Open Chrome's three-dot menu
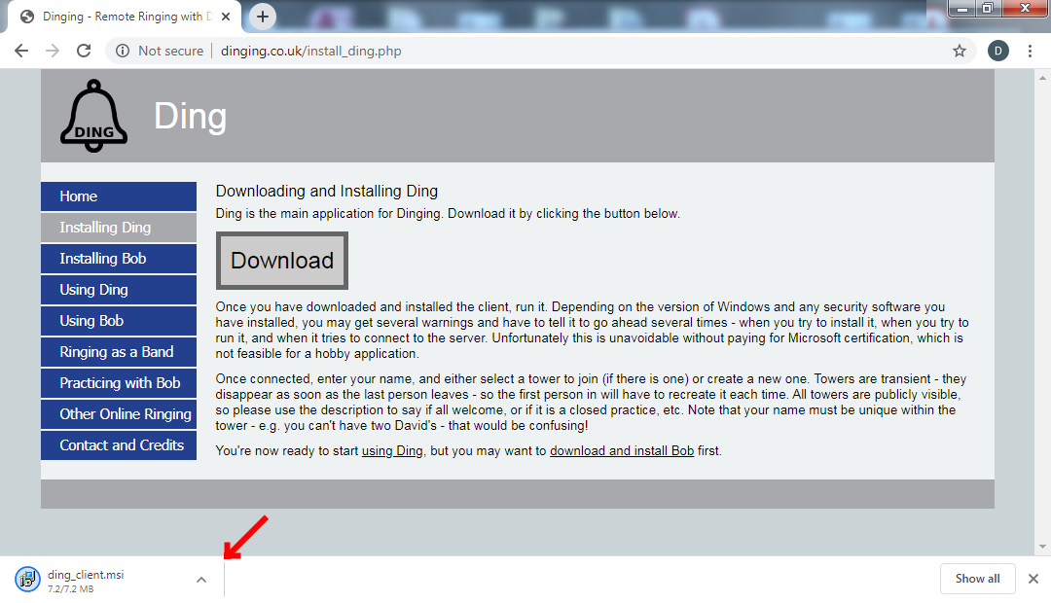The height and width of the screenshot is (603, 1051). [x=1031, y=51]
